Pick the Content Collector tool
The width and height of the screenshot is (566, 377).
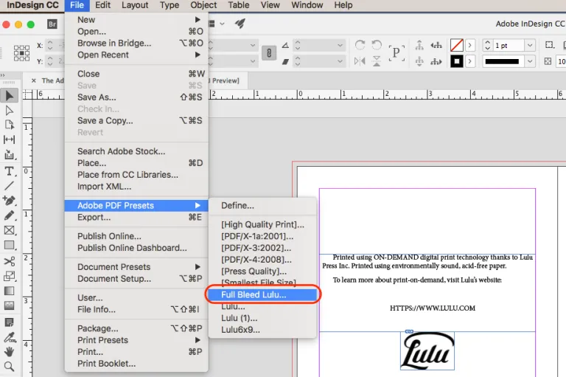pos(10,155)
